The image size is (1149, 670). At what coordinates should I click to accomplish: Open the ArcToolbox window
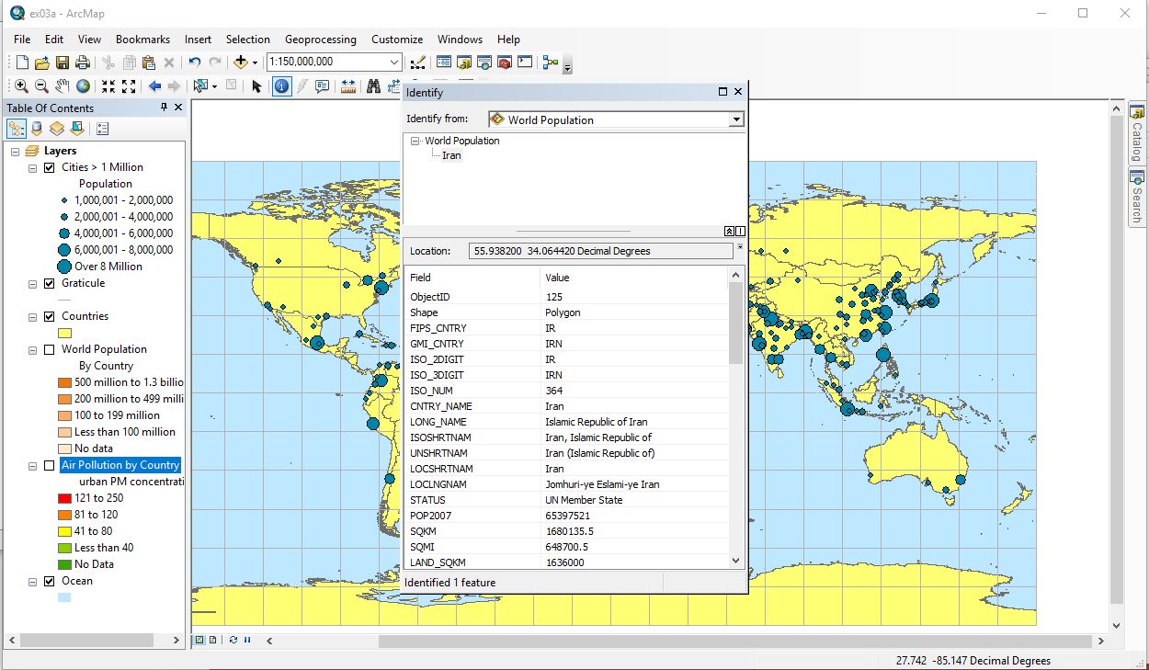pos(505,62)
